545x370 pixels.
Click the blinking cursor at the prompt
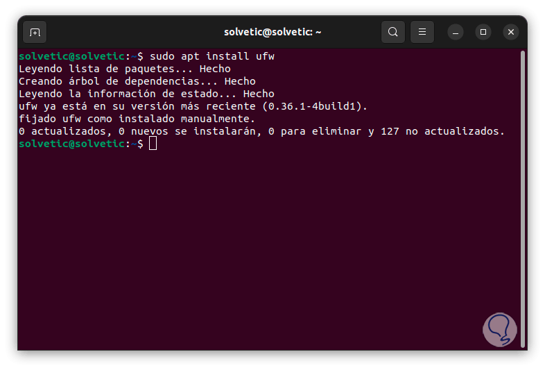tap(153, 144)
